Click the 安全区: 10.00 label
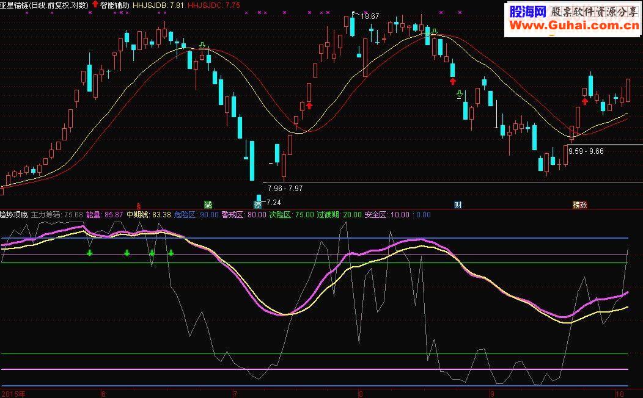This screenshot has height=398, width=643. pyautogui.click(x=387, y=214)
